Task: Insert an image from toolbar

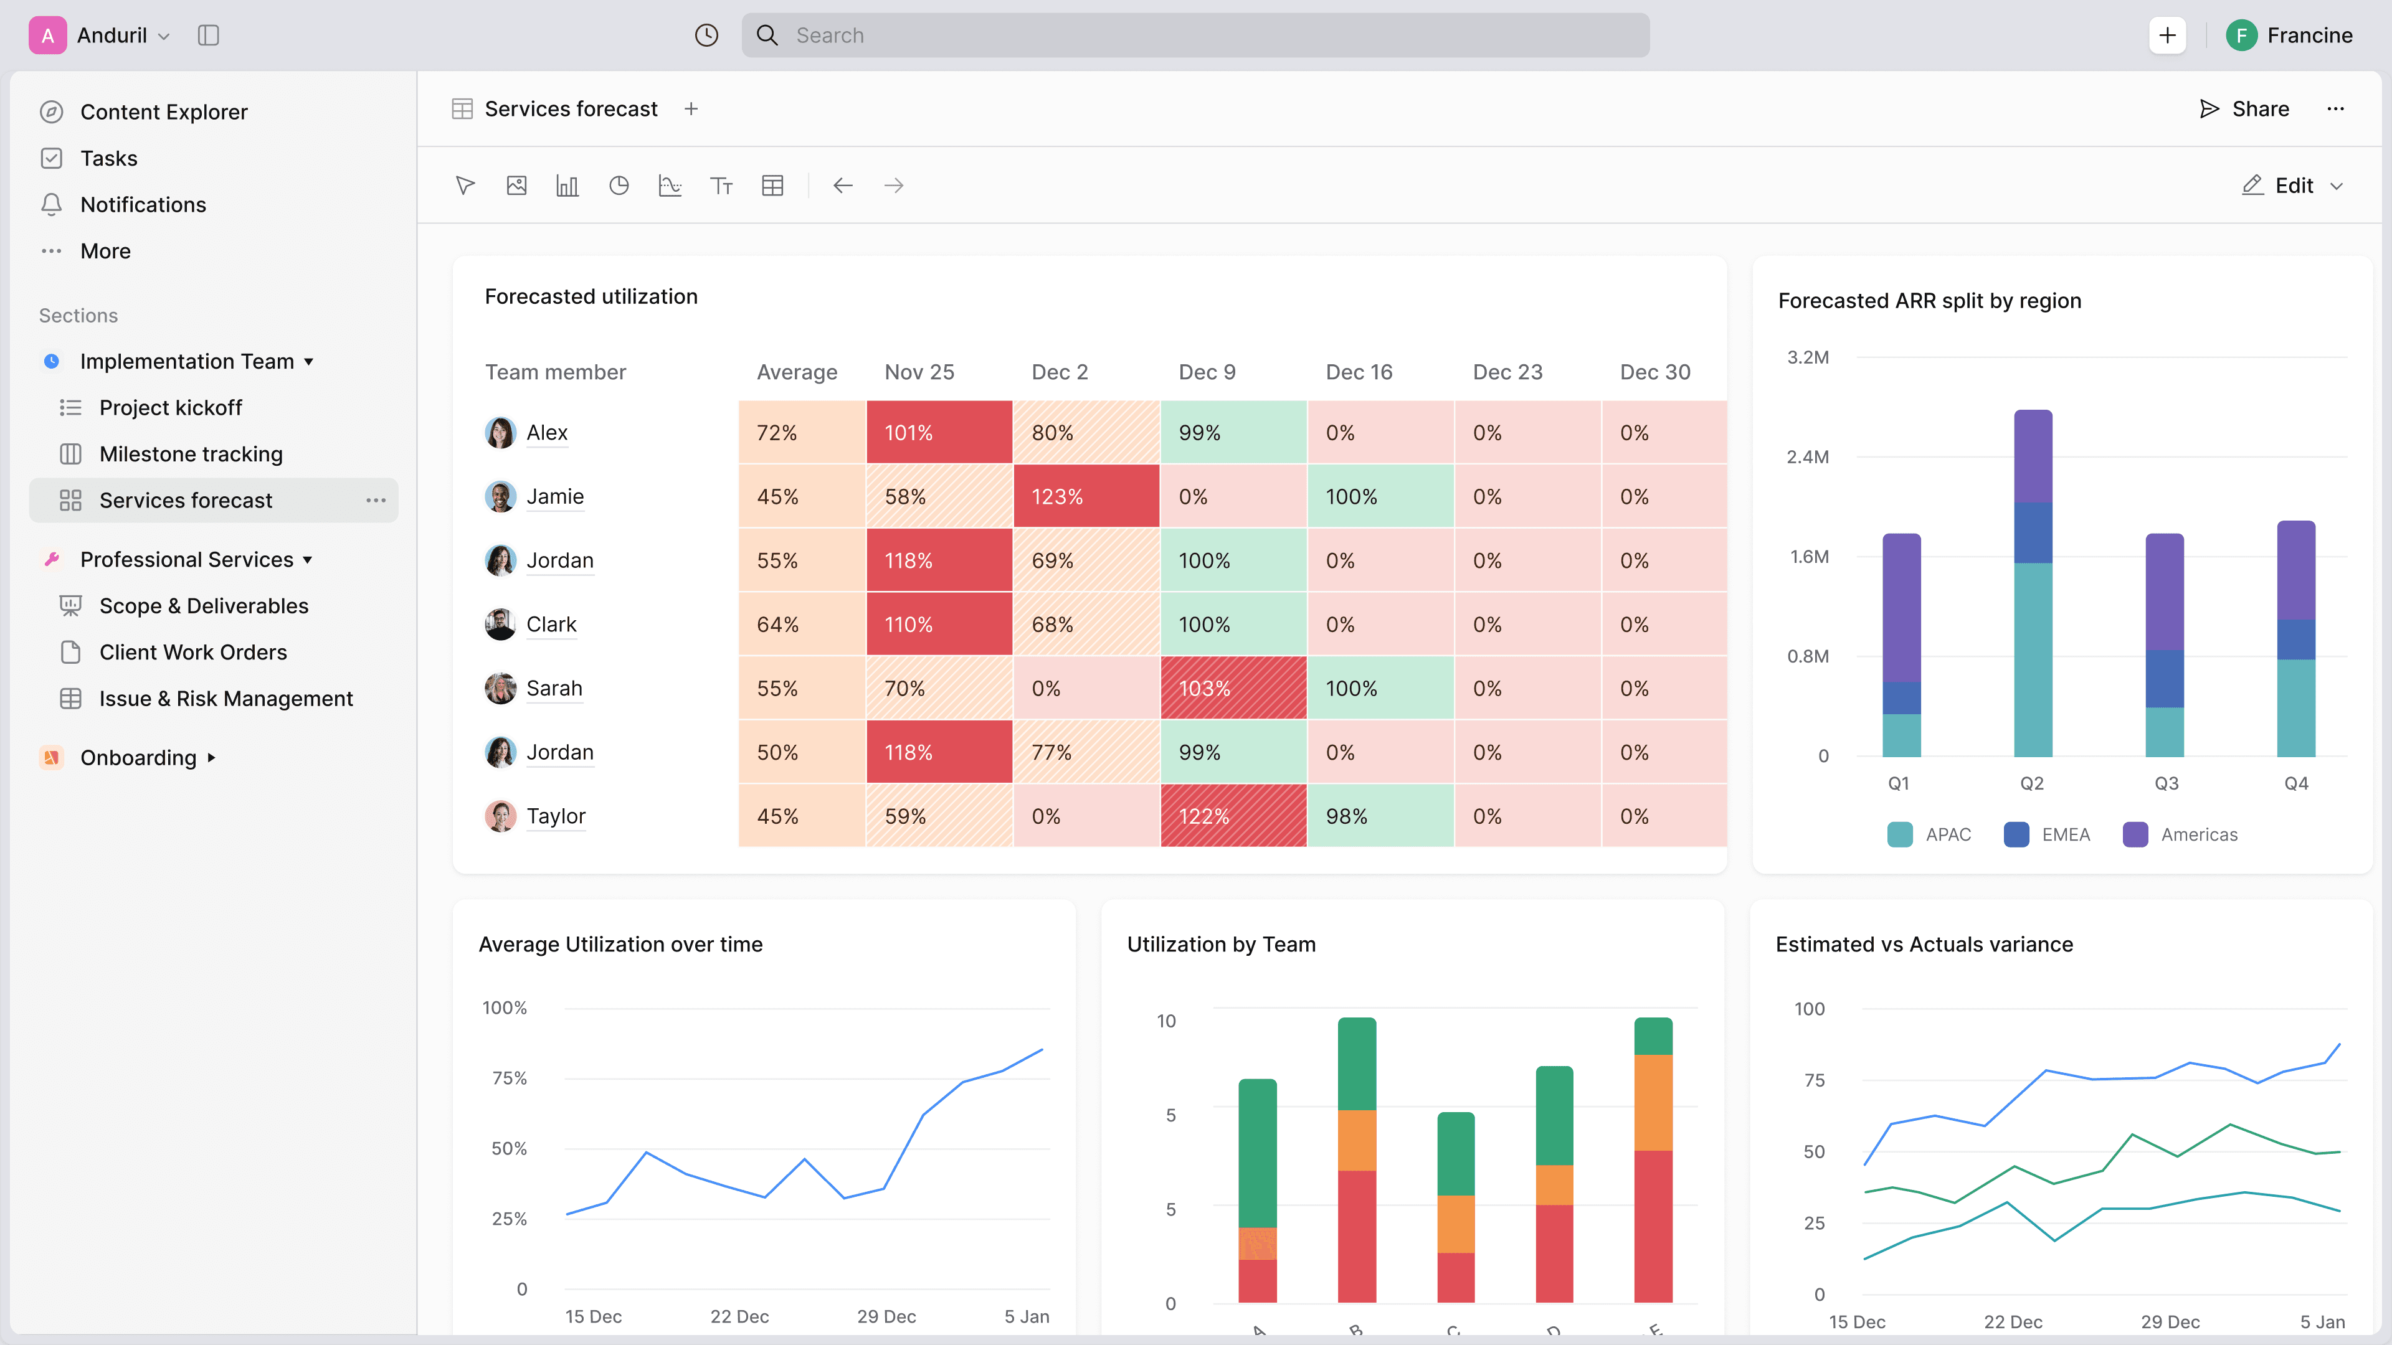Action: tap(516, 186)
